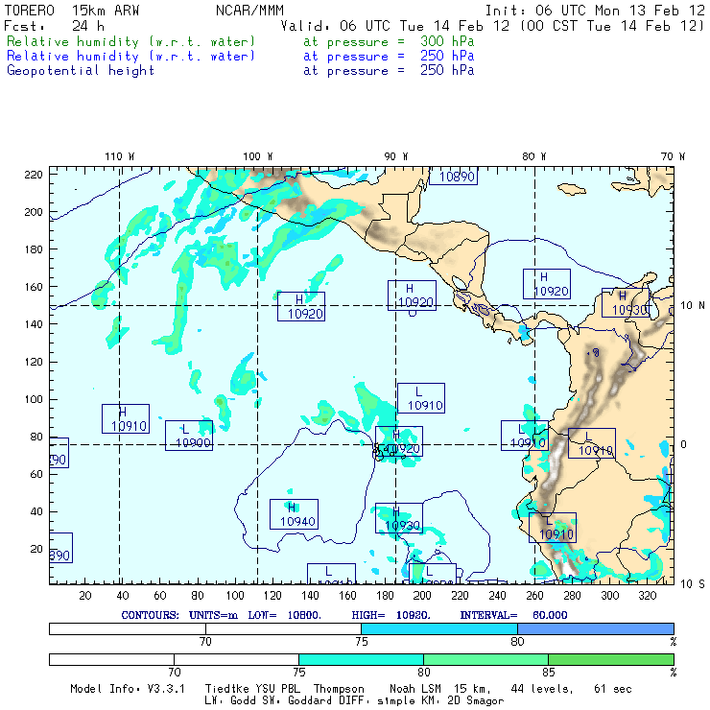Viewport: 710px width, 710px height.
Task: Click the 'H 10920' box over the Caribbean near 80 W
Action: (547, 284)
